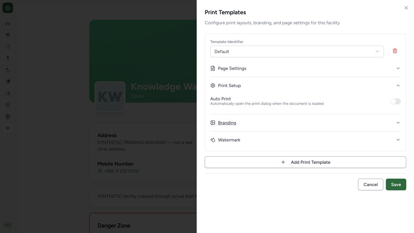The image size is (414, 233).
Task: Click the Add Print Template button
Action: point(305,162)
